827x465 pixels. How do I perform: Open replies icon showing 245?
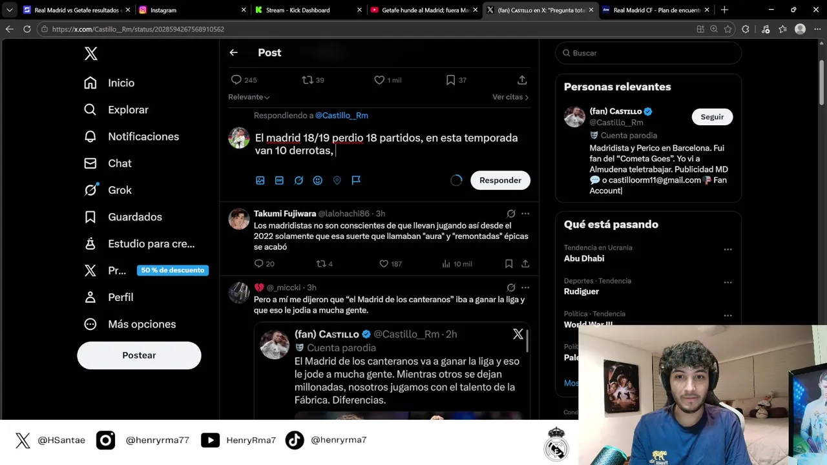[x=244, y=80]
